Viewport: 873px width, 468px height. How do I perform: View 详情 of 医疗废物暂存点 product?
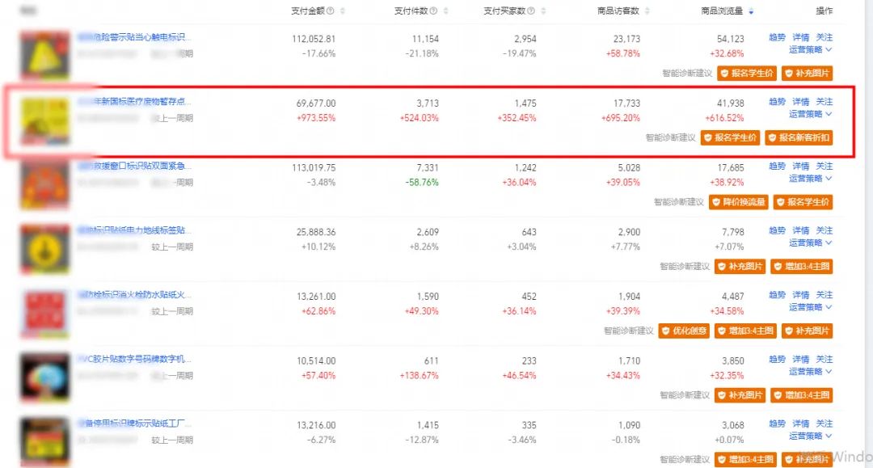[800, 103]
